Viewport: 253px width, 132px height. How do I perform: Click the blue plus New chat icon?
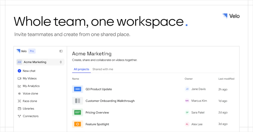click(x=19, y=71)
